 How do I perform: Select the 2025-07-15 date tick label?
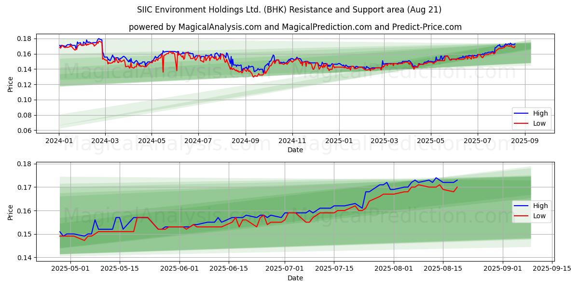point(334,269)
